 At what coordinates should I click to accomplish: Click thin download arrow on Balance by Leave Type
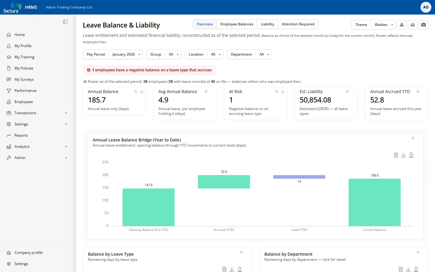232,269
